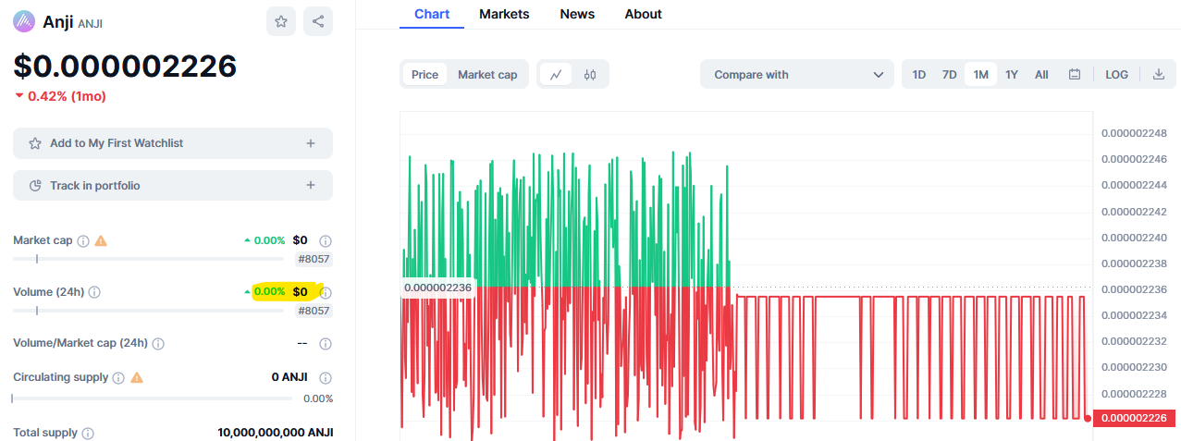The image size is (1181, 441).
Task: Select the line chart view icon
Action: tap(556, 75)
